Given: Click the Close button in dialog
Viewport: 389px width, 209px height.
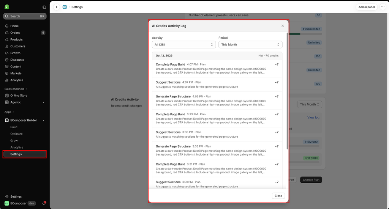Looking at the screenshot, I should pyautogui.click(x=278, y=196).
